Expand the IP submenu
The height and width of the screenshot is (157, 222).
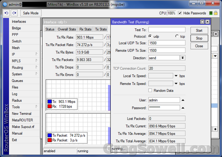click(x=36, y=54)
